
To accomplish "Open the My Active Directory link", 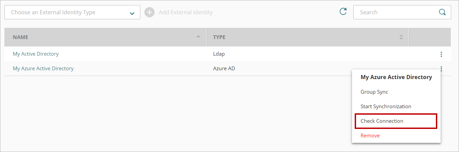I will (x=36, y=54).
